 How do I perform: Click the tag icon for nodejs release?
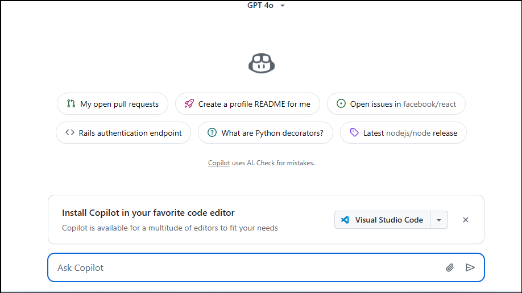pos(354,133)
